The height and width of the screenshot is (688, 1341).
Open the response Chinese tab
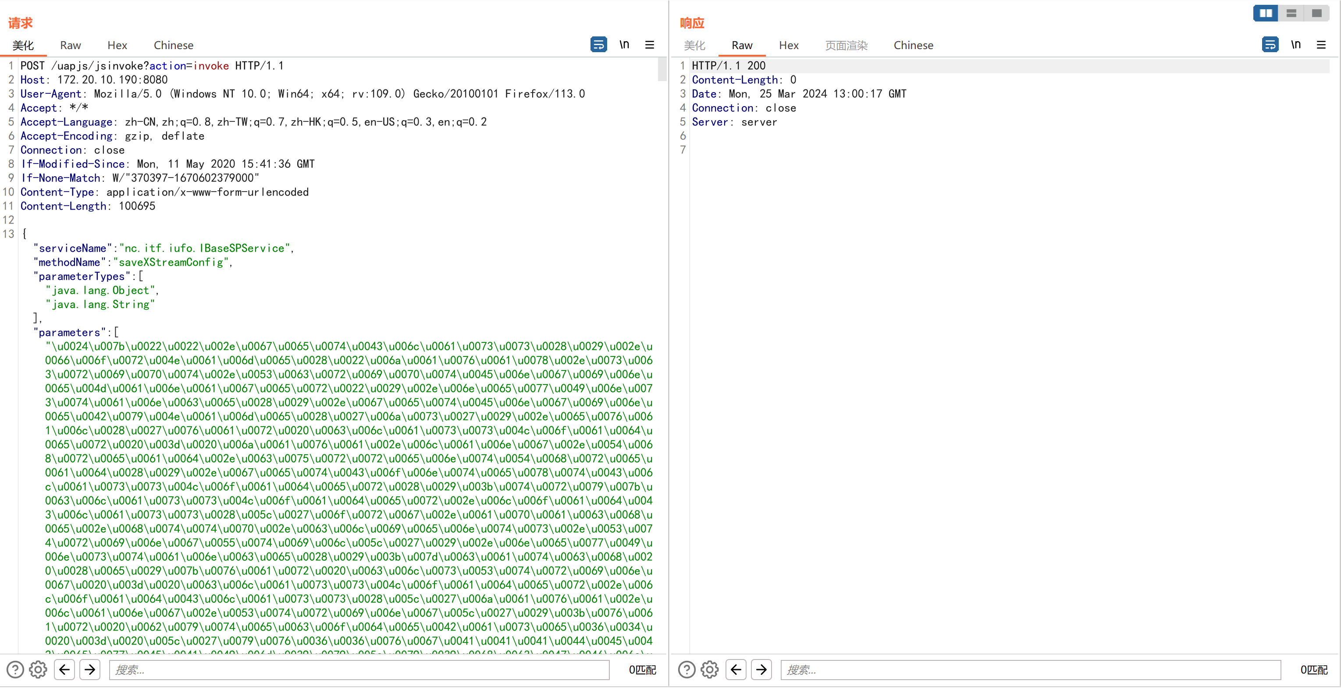point(913,45)
